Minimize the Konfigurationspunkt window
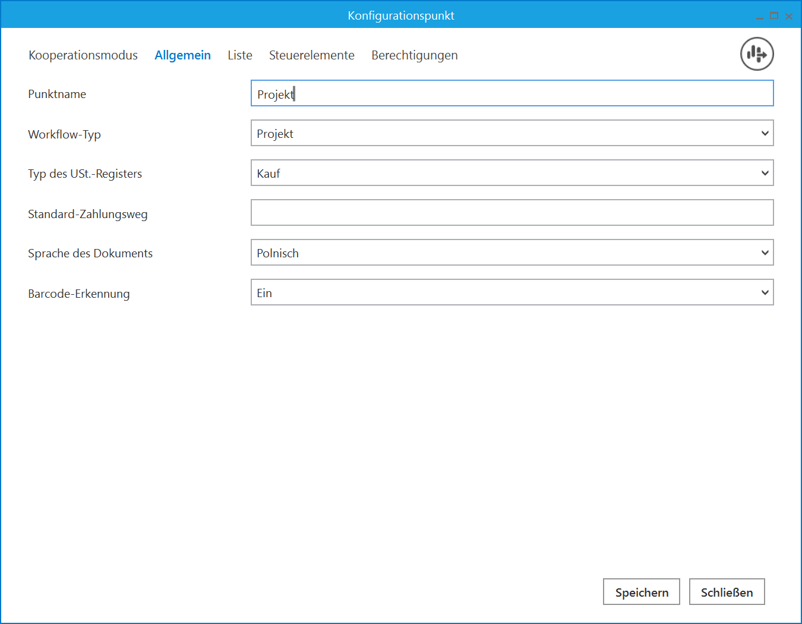The image size is (802, 624). (759, 17)
